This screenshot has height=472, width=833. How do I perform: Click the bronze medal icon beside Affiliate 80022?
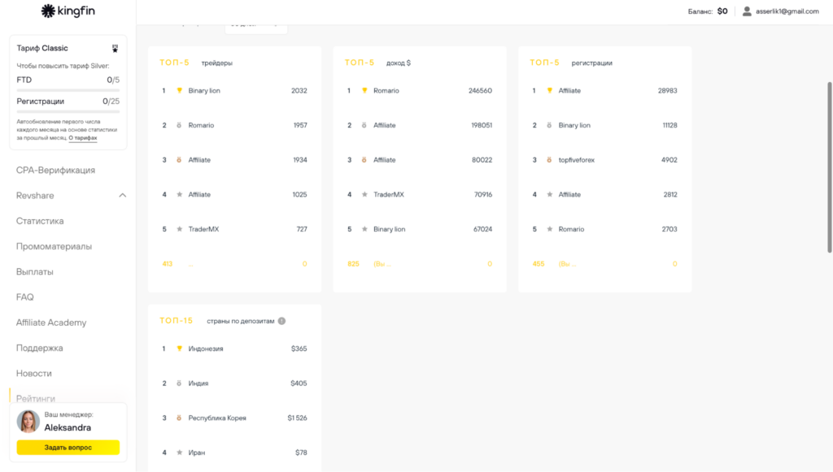(x=364, y=159)
